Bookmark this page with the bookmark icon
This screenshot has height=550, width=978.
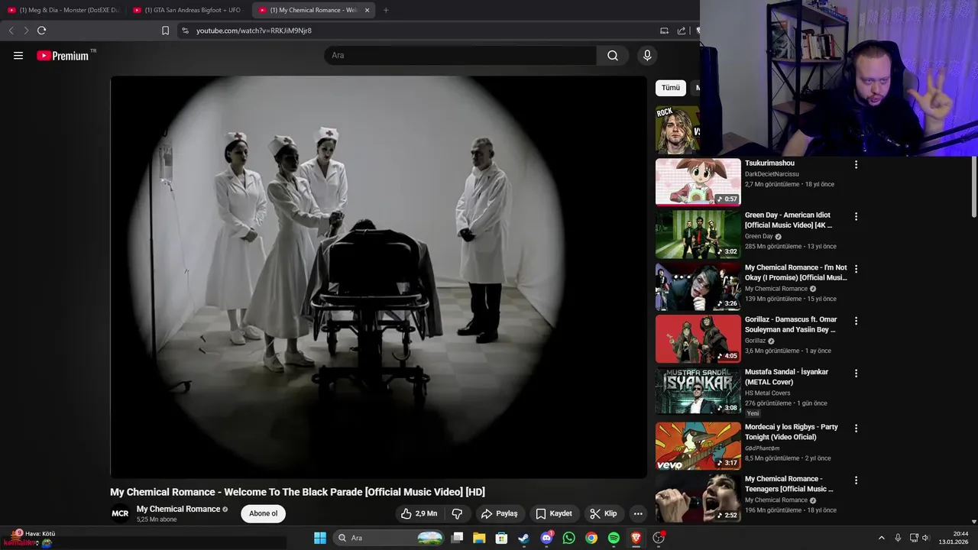pos(165,31)
